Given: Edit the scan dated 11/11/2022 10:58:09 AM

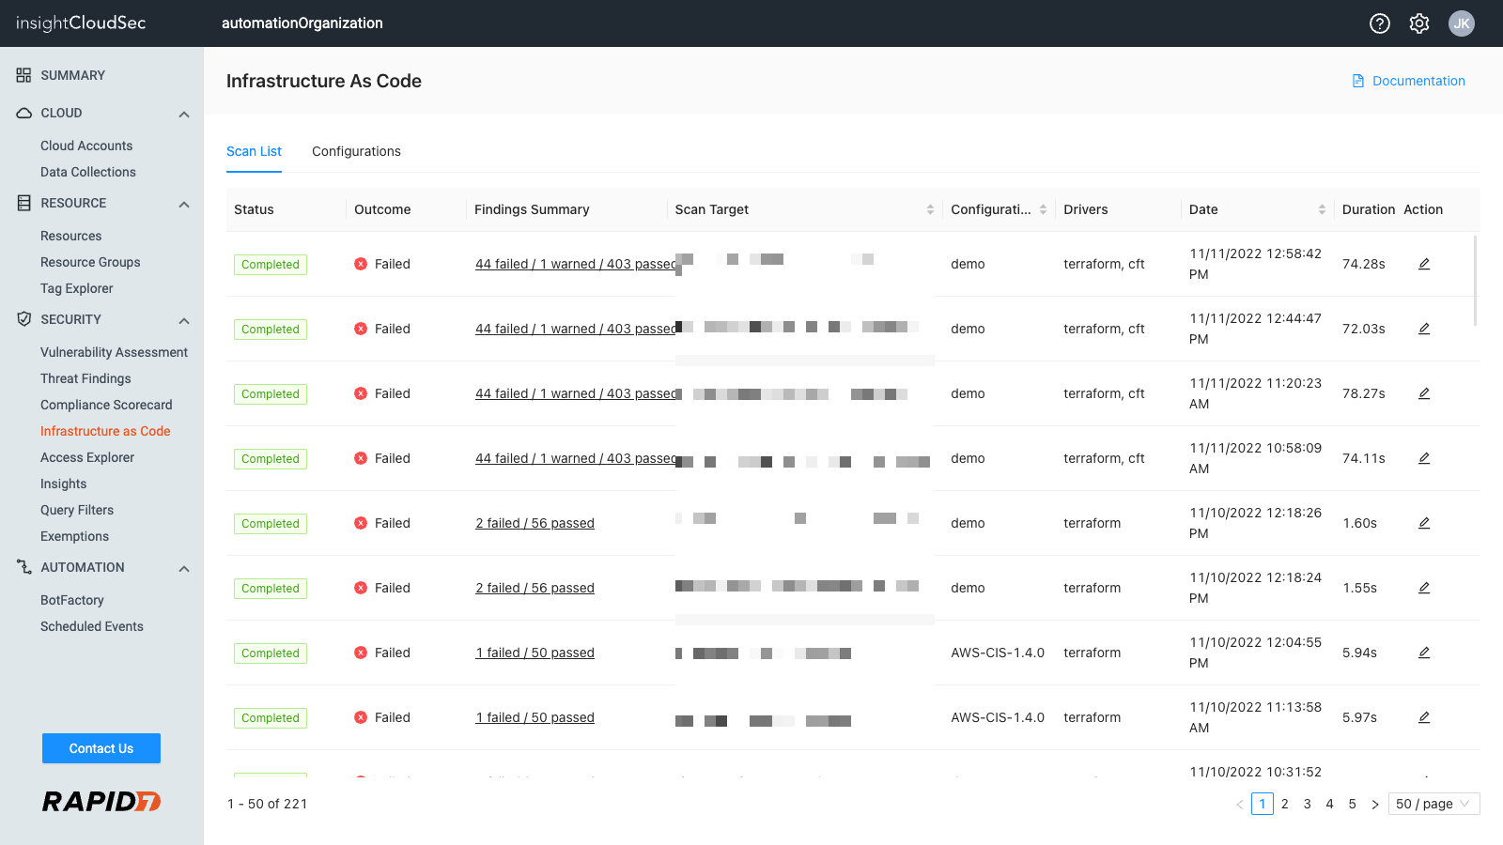Looking at the screenshot, I should [x=1424, y=458].
